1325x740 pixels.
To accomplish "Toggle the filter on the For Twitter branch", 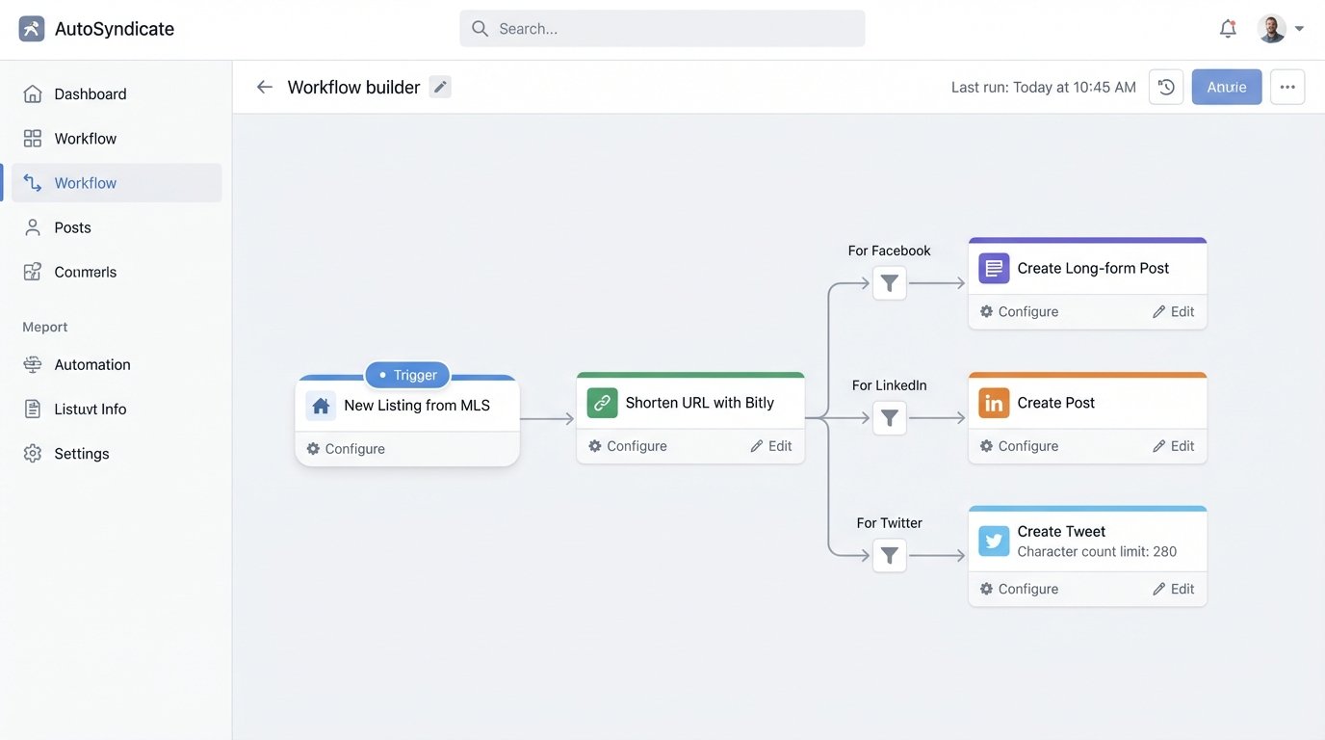I will click(889, 554).
